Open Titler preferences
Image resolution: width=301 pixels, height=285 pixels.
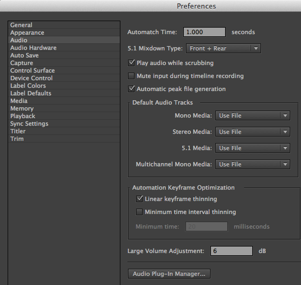64,131
